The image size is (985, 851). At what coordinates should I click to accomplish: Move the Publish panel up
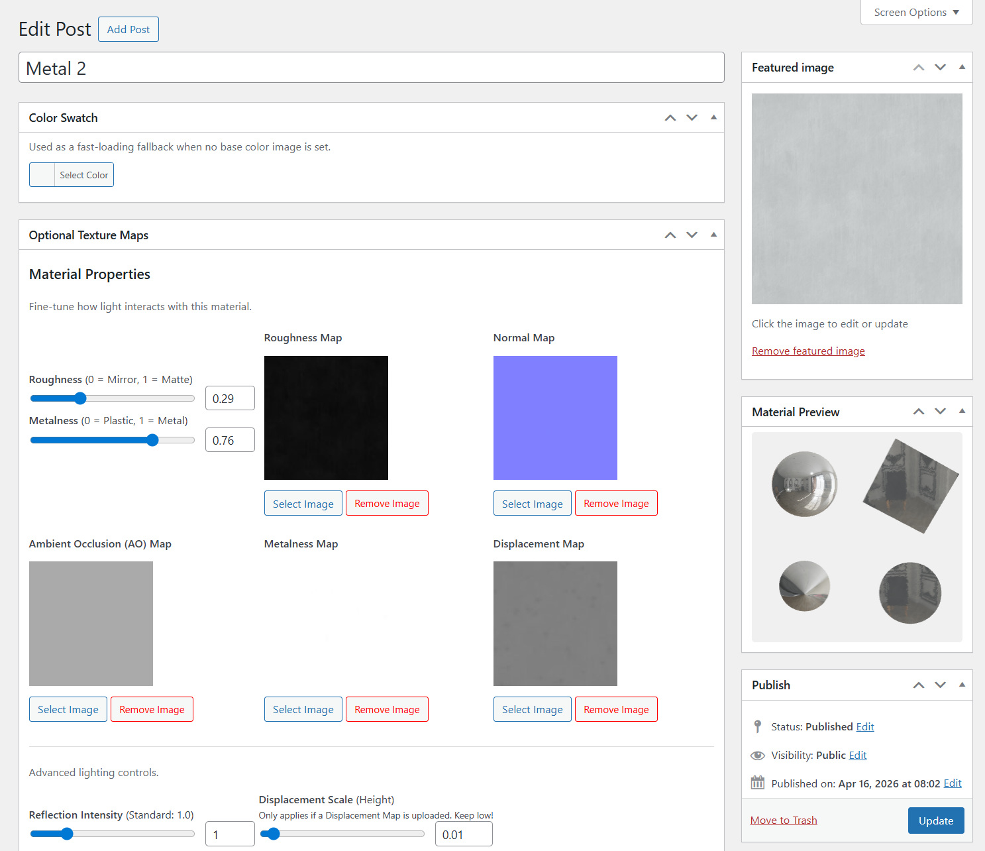[x=919, y=685]
